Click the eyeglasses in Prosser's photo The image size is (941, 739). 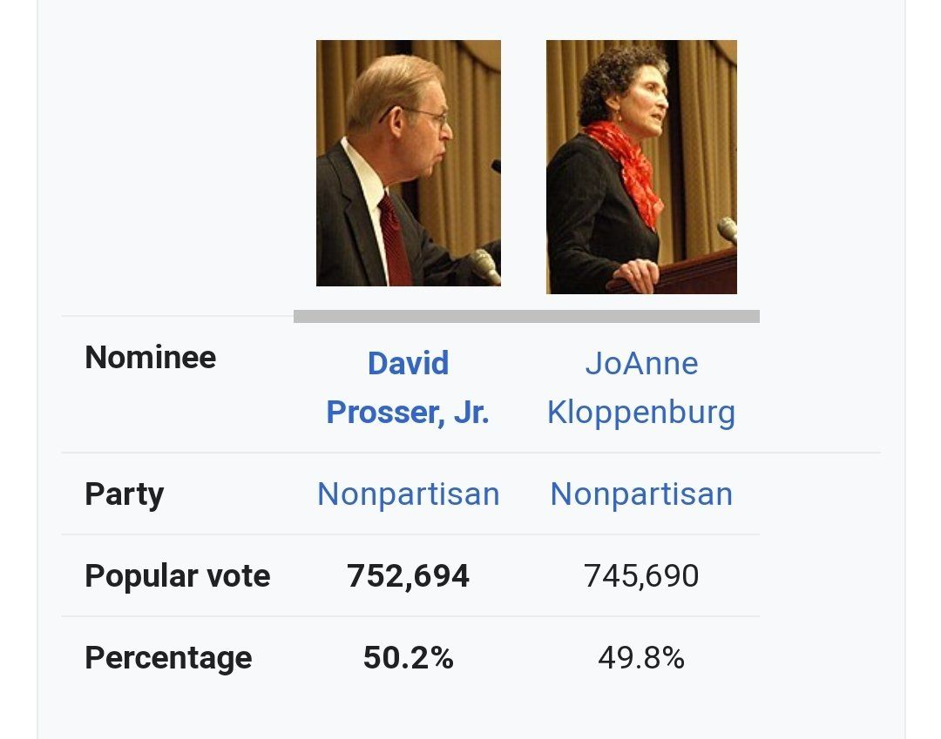pyautogui.click(x=427, y=114)
